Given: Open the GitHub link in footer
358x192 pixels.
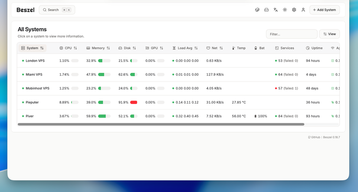Looking at the screenshot, I should click(x=314, y=137).
